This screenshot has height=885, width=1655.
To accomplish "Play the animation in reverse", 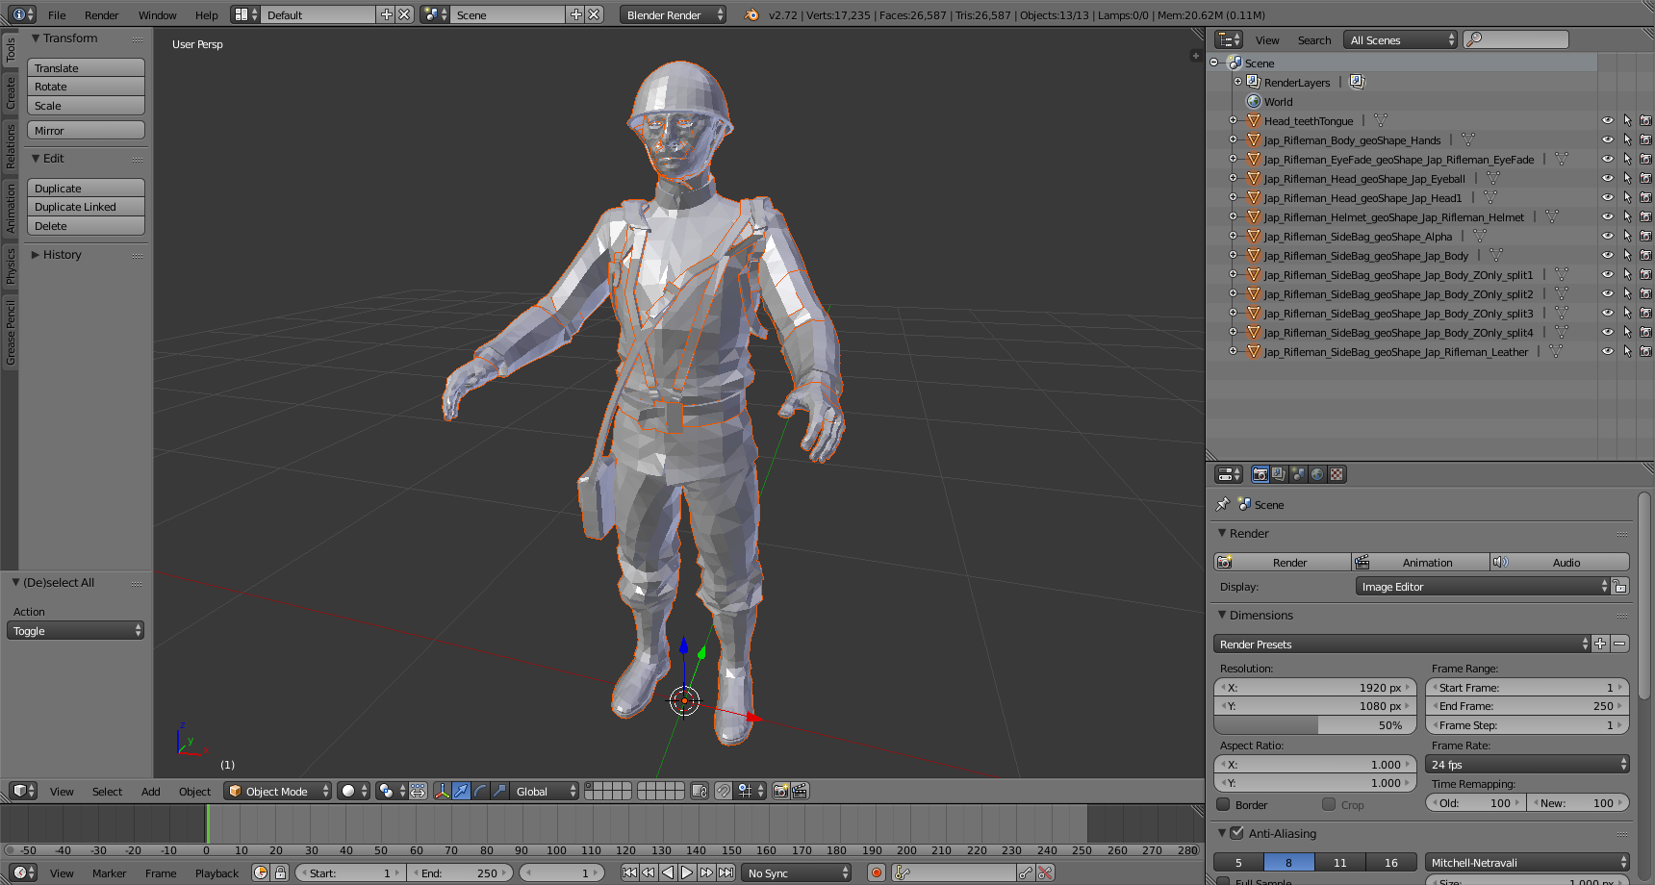I will coord(668,872).
